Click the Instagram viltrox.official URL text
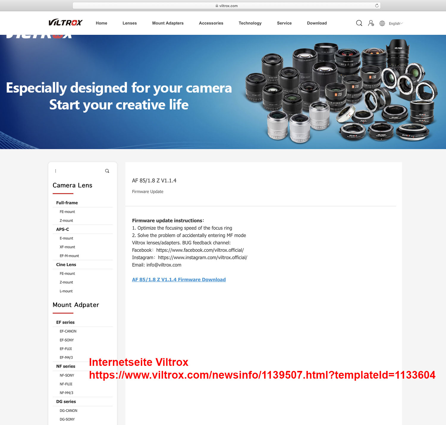The width and height of the screenshot is (446, 425). pos(203,258)
